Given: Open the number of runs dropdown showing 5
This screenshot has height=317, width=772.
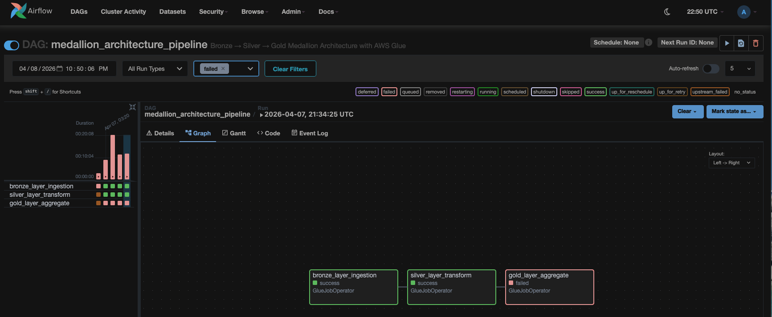Looking at the screenshot, I should click(x=740, y=69).
